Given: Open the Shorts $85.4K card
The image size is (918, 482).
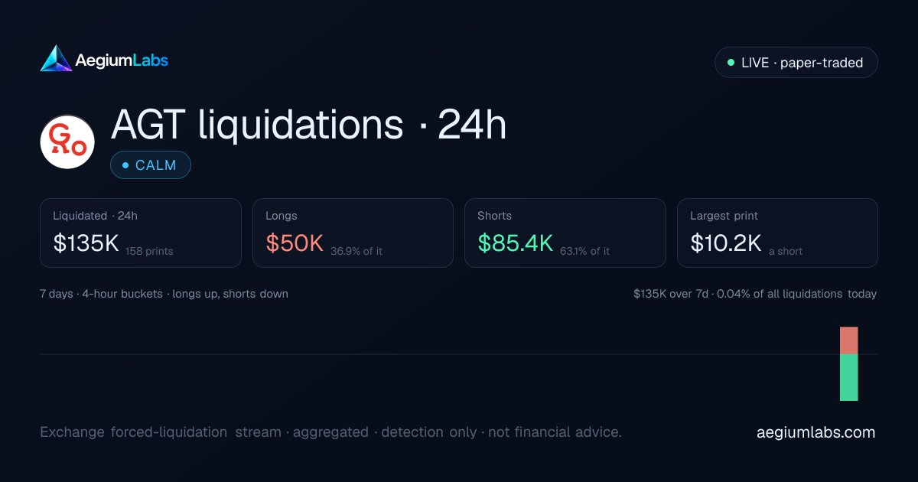Looking at the screenshot, I should point(565,233).
